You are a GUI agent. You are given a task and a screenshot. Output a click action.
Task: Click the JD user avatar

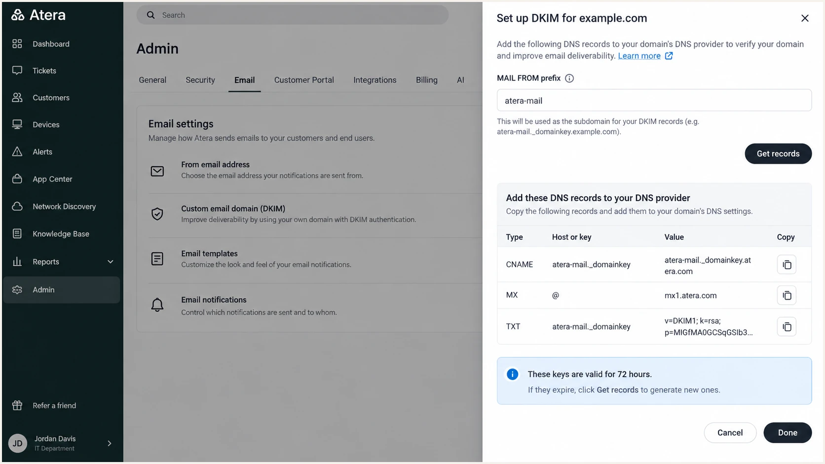[x=18, y=443]
